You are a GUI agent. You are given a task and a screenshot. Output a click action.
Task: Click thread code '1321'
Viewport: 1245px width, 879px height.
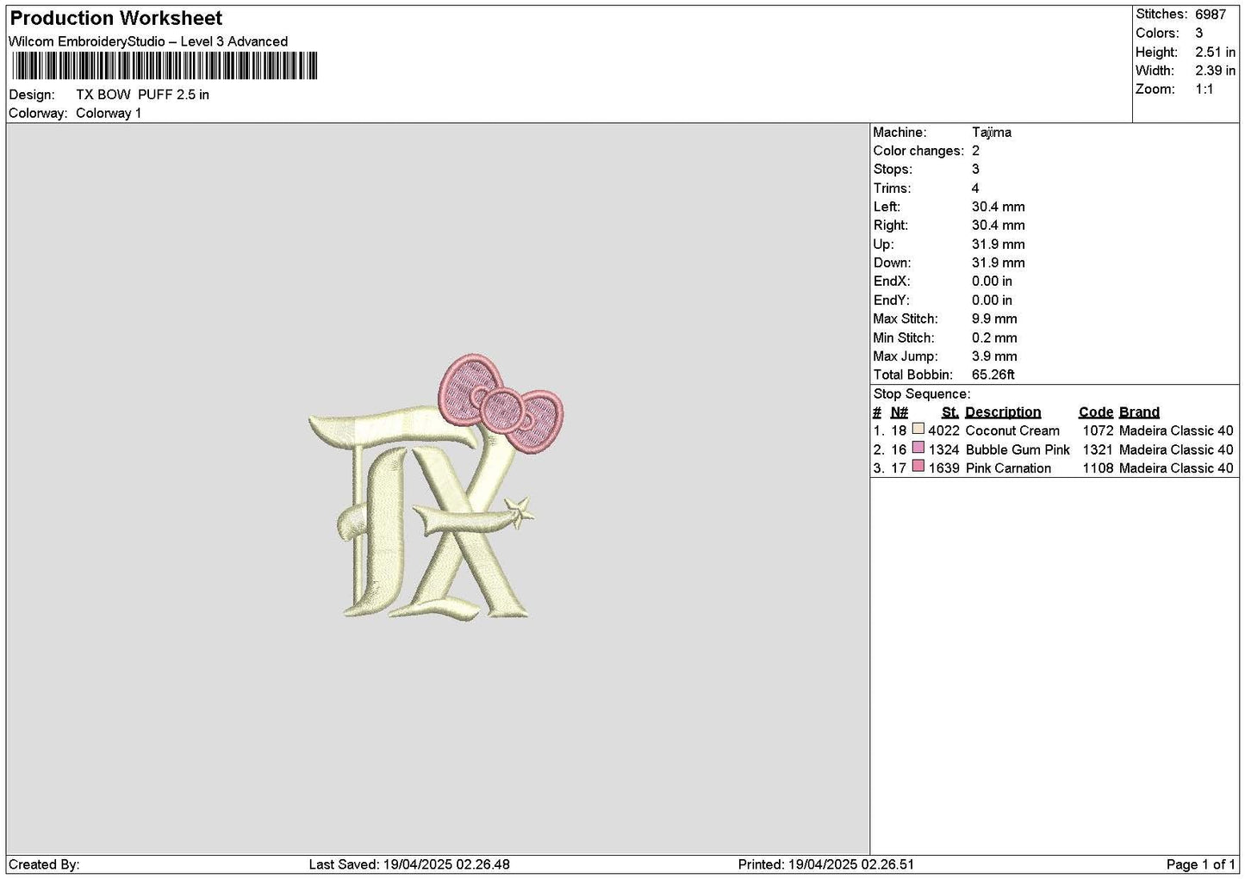point(1098,450)
